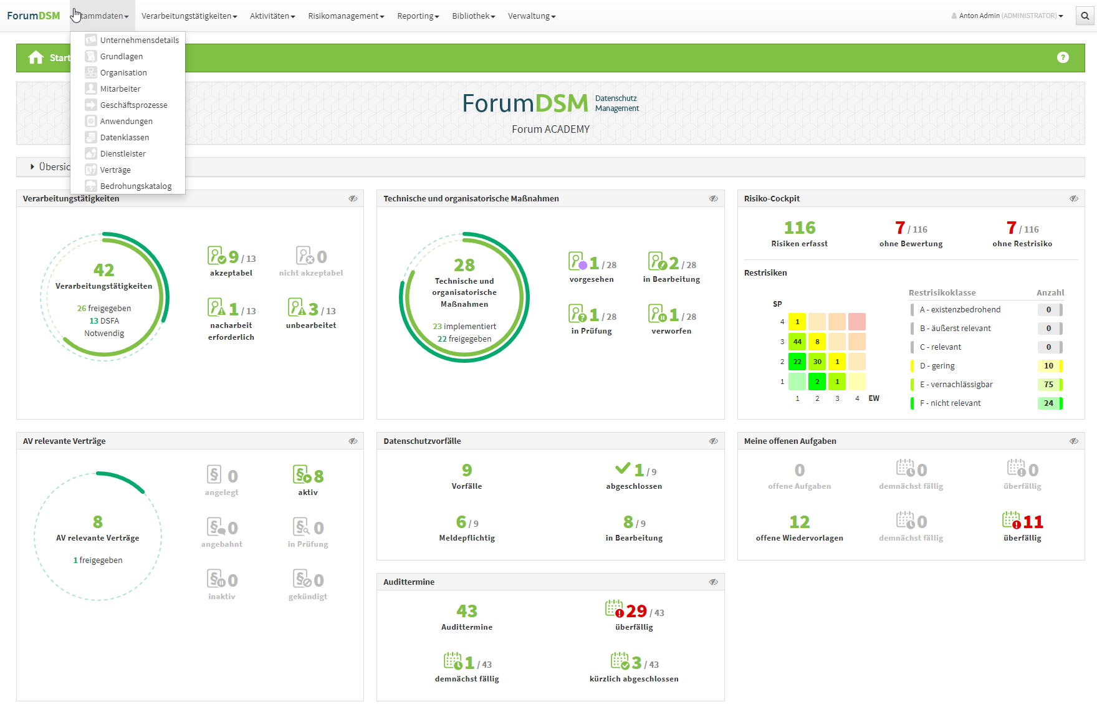
Task: Hide the Audittermine panel with eye icon
Action: (x=713, y=582)
